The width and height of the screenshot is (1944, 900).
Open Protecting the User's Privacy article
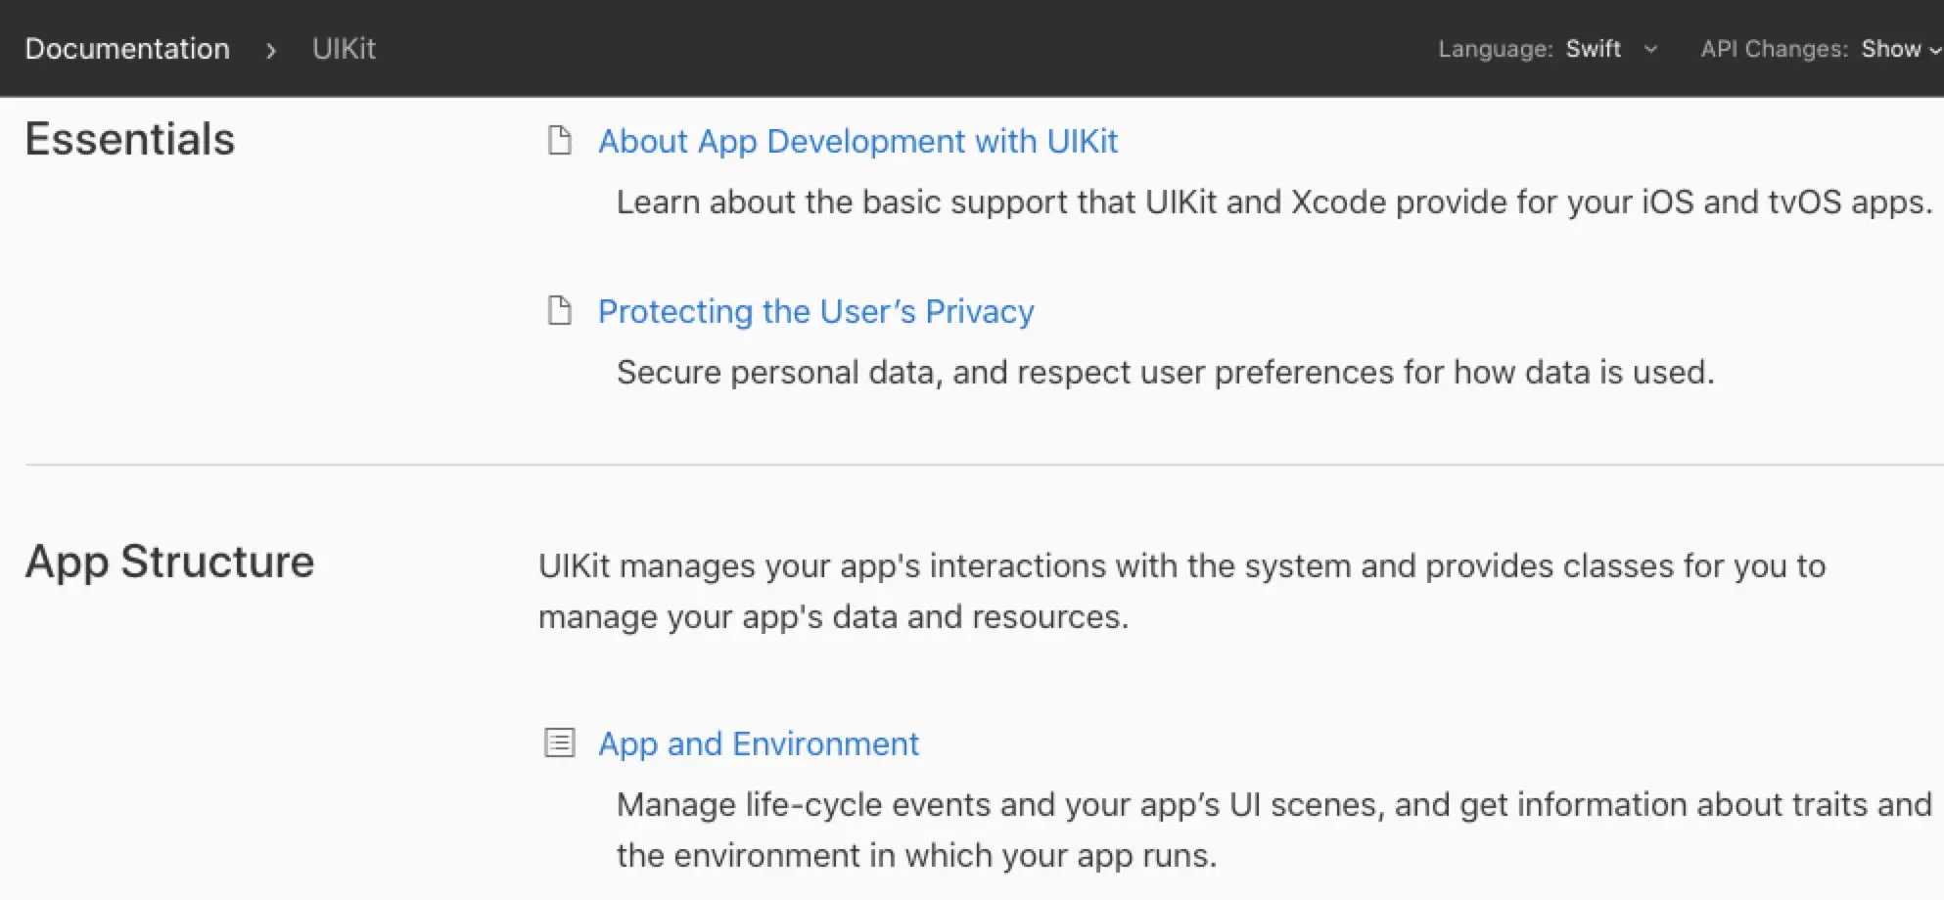coord(815,311)
